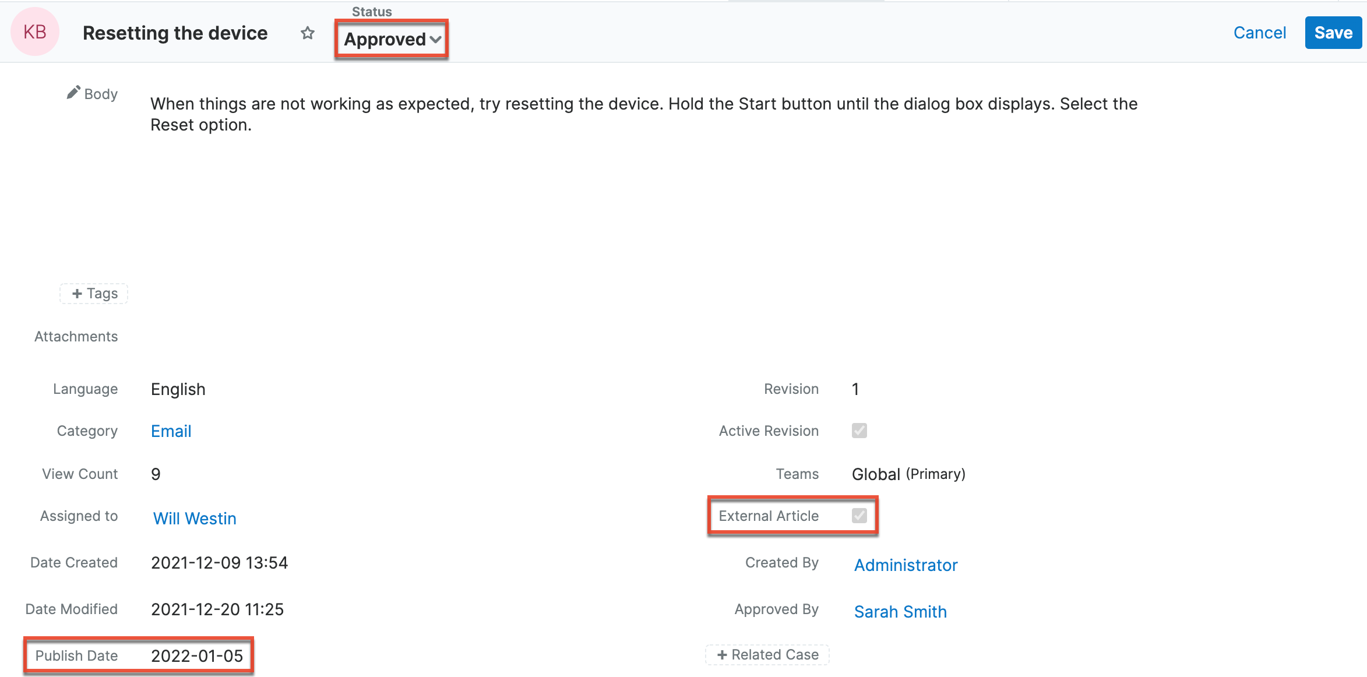Click the favorite star icon
This screenshot has height=677, width=1367.
tap(308, 33)
